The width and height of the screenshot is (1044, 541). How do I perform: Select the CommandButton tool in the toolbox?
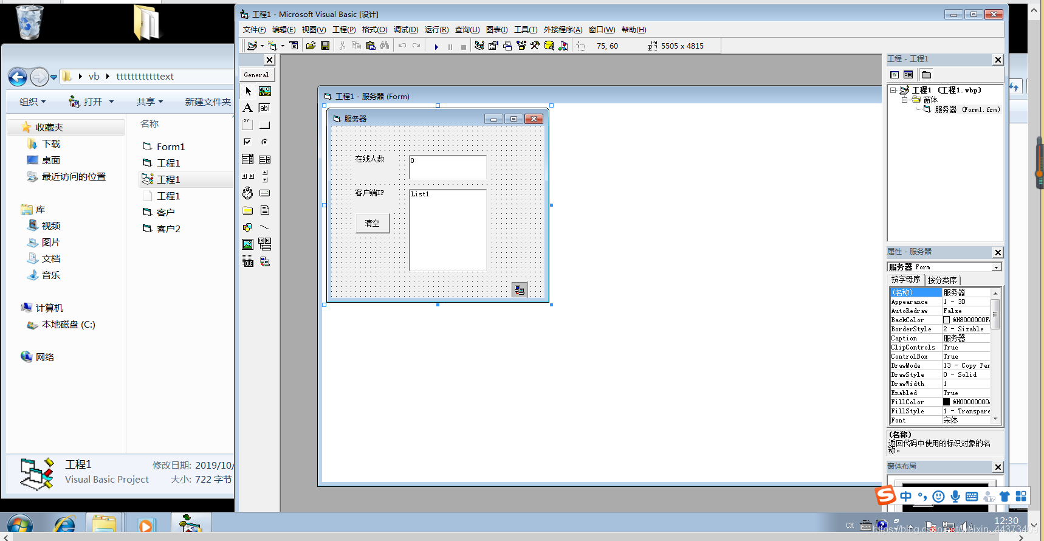point(265,125)
